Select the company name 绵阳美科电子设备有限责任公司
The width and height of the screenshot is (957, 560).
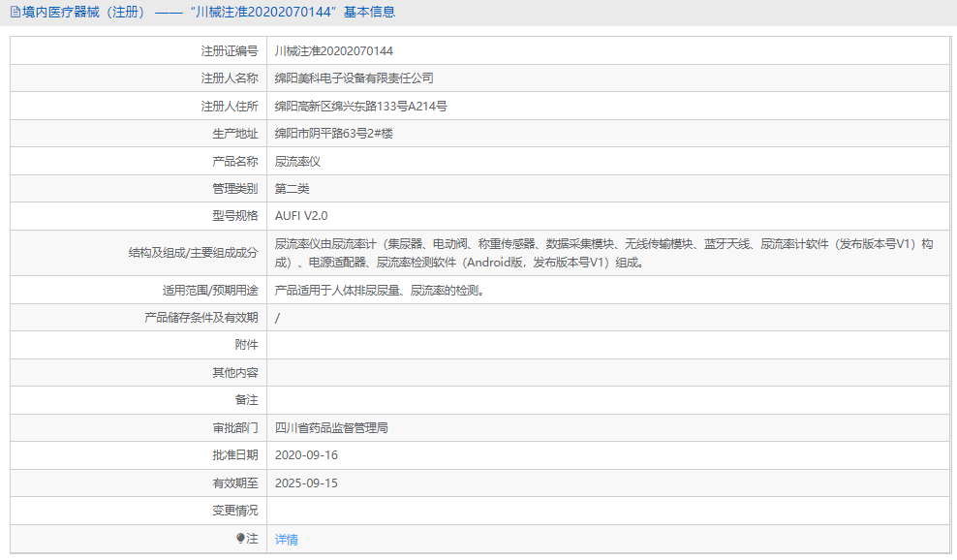click(x=355, y=78)
